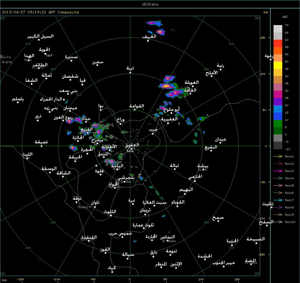Select the tan Rain9 arrow
The height and width of the screenshot is (283, 300).
(x=278, y=215)
